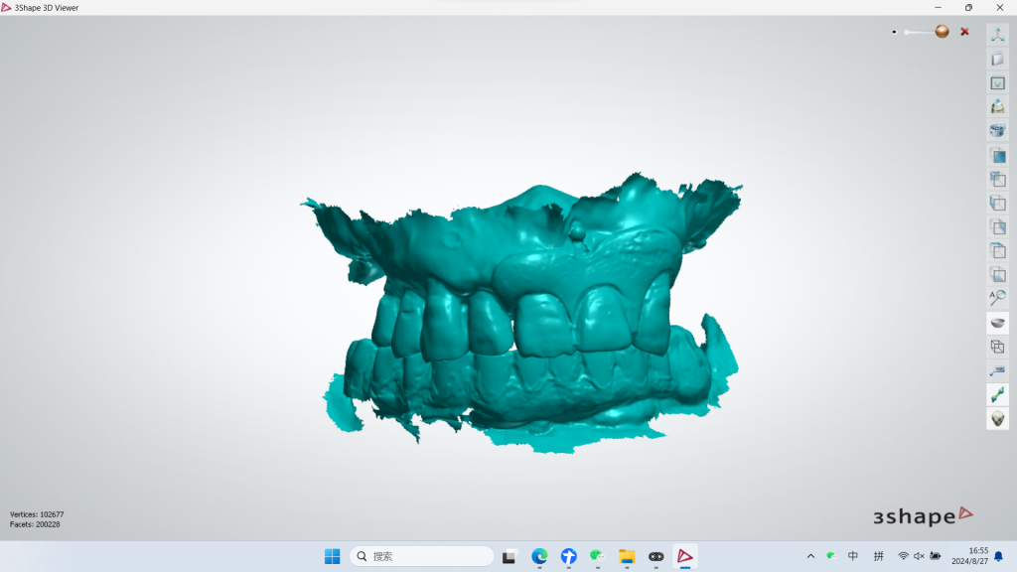Toggle the wireframe cube display

(x=997, y=347)
